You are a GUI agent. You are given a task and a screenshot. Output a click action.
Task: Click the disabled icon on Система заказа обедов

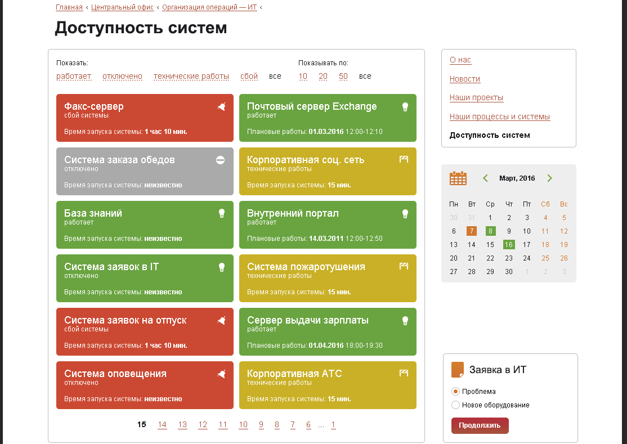tap(221, 160)
